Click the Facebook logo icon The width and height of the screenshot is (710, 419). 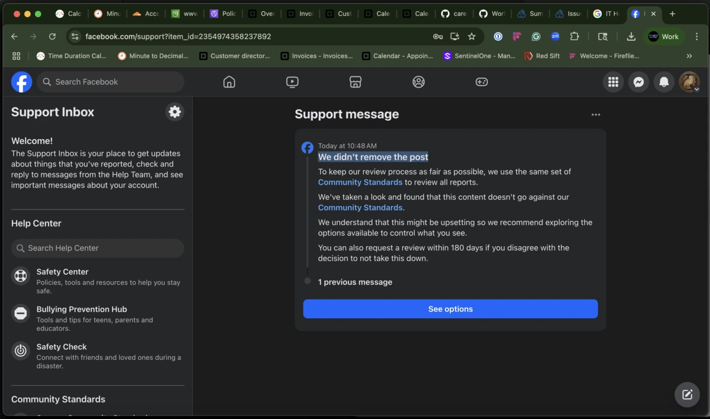(22, 82)
